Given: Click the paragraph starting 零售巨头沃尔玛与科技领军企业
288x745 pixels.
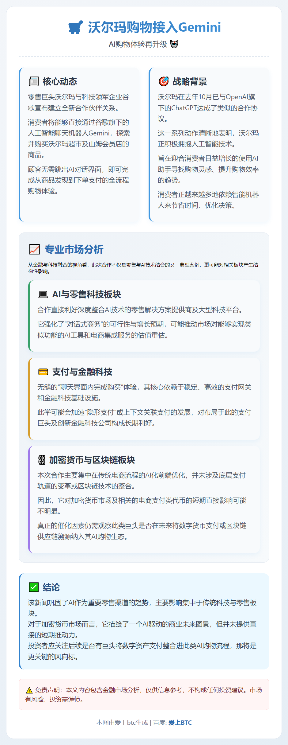Looking at the screenshot, I should [x=78, y=102].
